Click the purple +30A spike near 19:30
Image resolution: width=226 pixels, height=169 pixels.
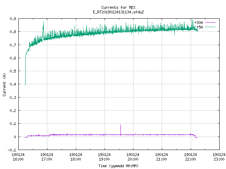click(x=121, y=130)
